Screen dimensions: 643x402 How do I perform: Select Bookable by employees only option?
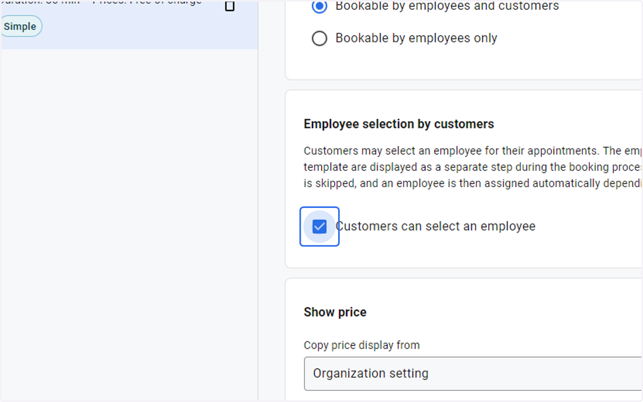coord(319,39)
